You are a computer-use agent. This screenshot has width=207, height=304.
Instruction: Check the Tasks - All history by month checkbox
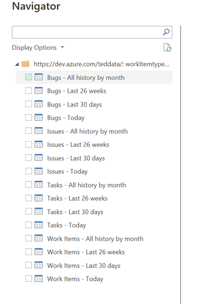pos(28,184)
